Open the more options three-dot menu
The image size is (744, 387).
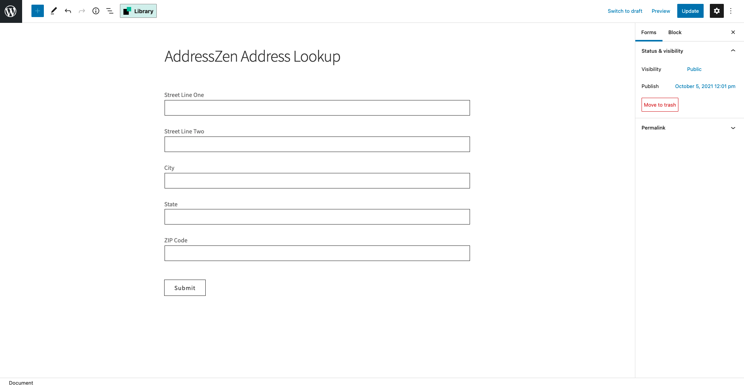click(731, 11)
